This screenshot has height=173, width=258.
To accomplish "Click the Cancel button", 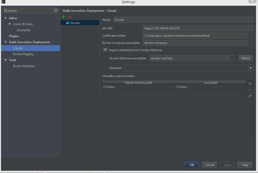I will tap(209, 165).
